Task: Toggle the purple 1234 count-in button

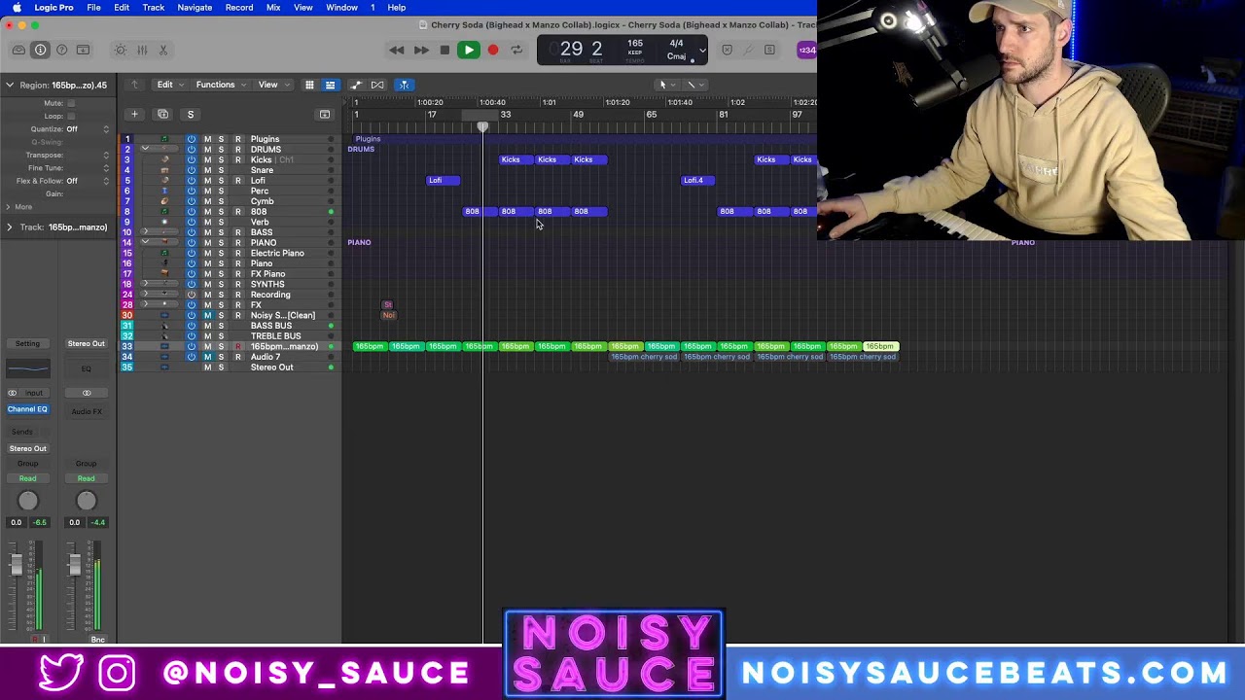Action: (x=806, y=50)
